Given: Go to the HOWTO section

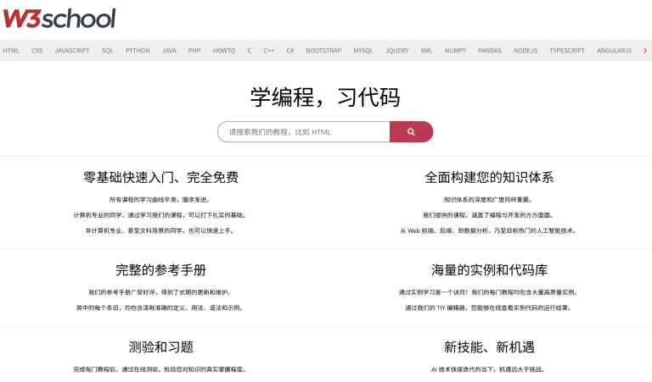Looking at the screenshot, I should point(224,51).
